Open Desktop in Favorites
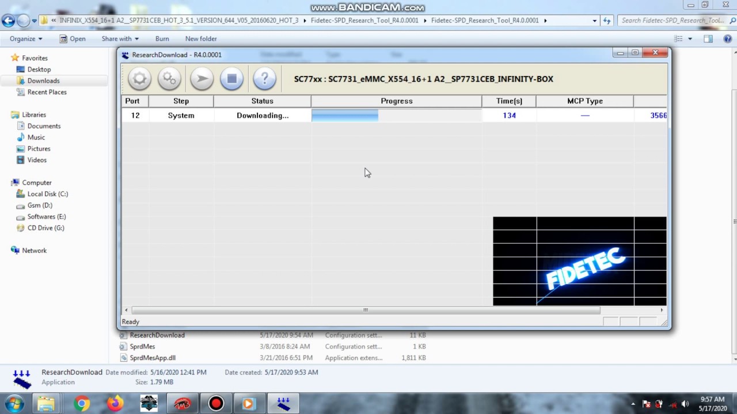This screenshot has height=414, width=737. click(x=39, y=70)
